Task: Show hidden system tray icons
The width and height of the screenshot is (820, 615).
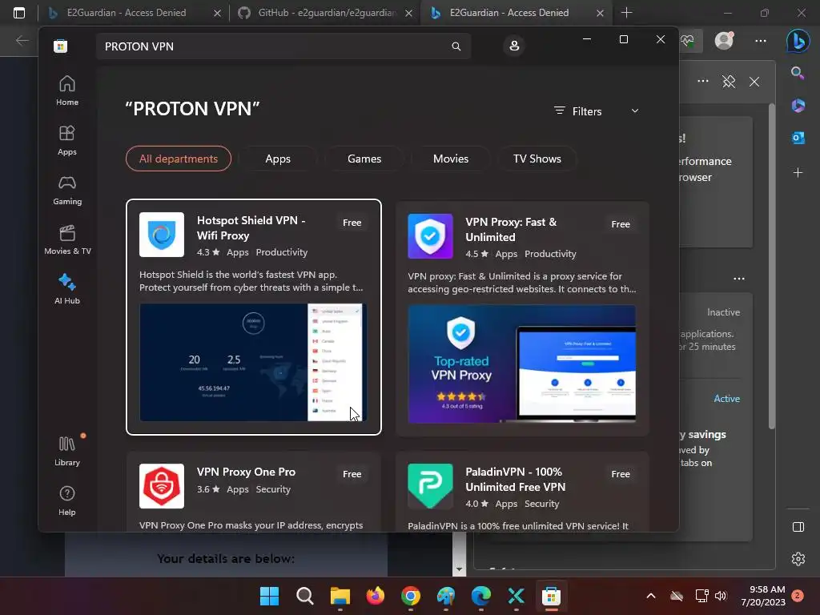Action: click(651, 596)
